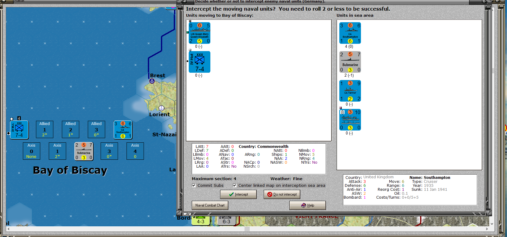Click the CA Southampton counter on the map

(x=123, y=130)
